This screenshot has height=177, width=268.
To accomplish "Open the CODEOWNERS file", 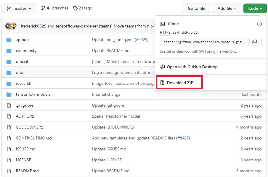I will coord(30,127).
